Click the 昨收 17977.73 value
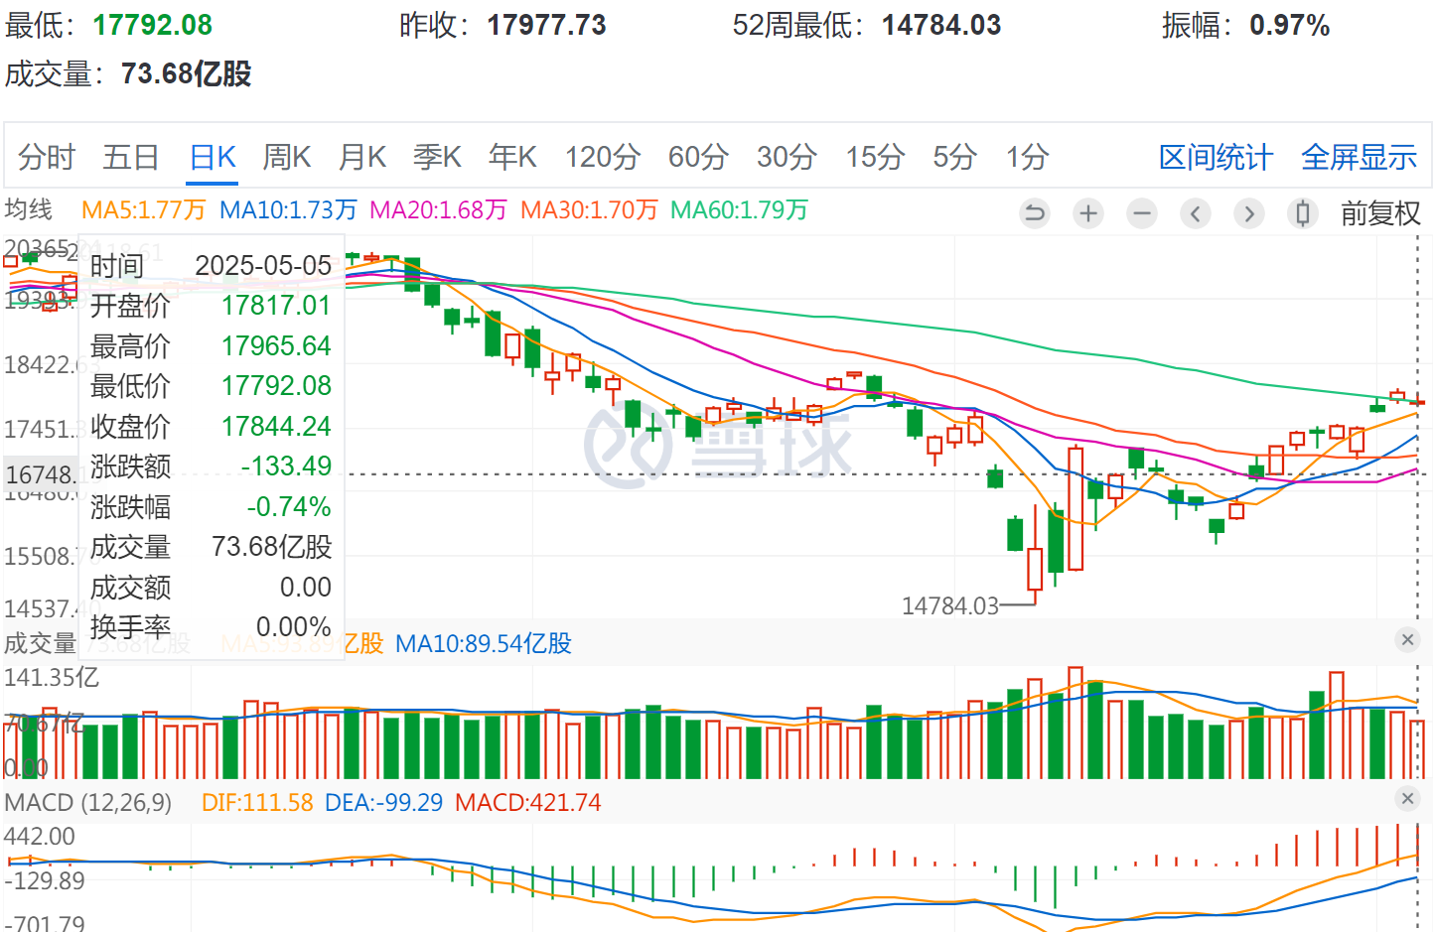This screenshot has height=932, width=1433. [x=546, y=25]
